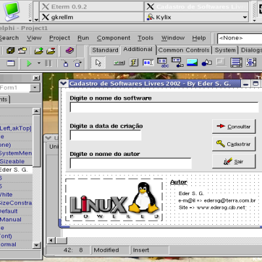Click the data de criação input field
The height and width of the screenshot is (262, 262).
pyautogui.click(x=105, y=135)
